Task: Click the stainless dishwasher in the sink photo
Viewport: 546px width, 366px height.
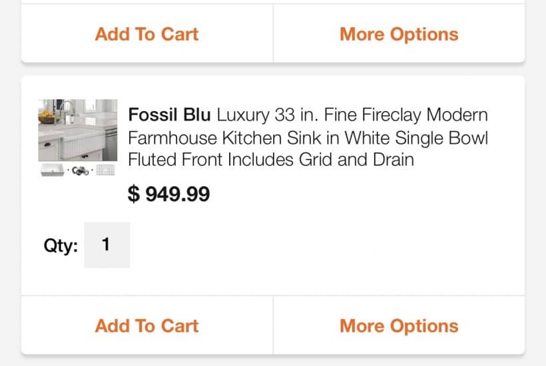Action: tap(110, 145)
